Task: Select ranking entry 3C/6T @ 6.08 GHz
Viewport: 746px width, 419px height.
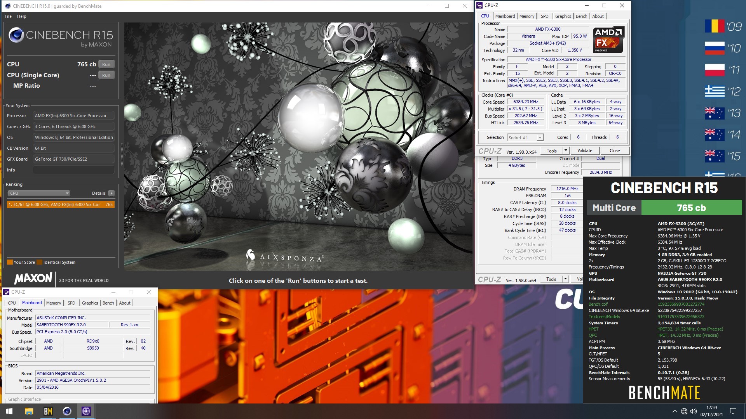Action: [x=61, y=204]
